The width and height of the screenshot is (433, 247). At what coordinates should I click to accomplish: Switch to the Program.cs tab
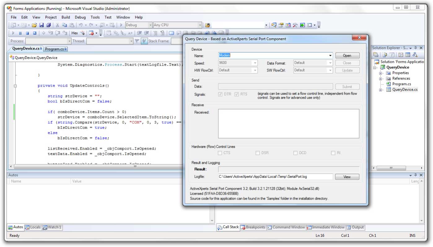55,49
